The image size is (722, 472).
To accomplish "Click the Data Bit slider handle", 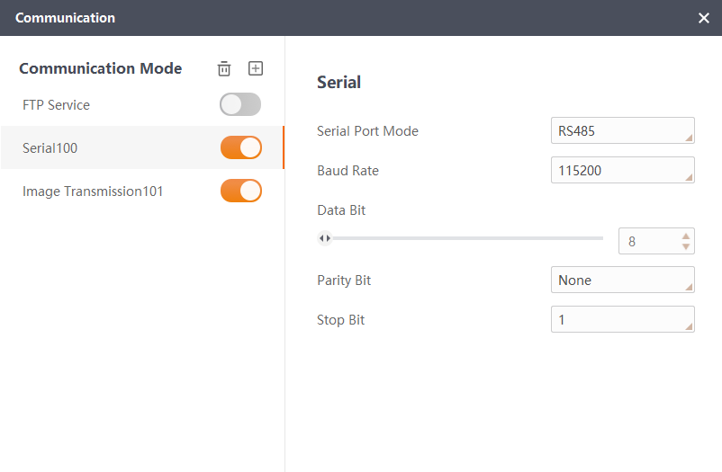I will (325, 238).
